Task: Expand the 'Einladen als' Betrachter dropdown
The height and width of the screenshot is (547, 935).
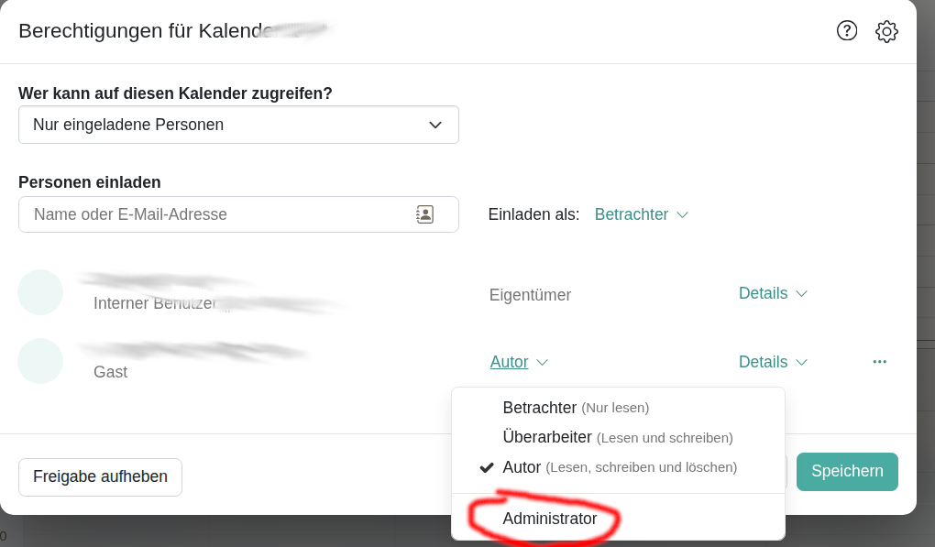Action: [641, 214]
